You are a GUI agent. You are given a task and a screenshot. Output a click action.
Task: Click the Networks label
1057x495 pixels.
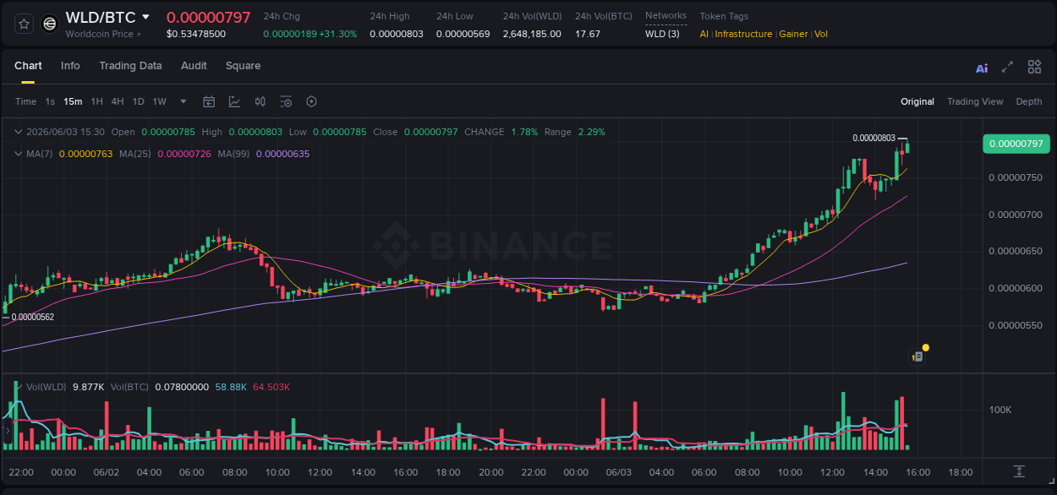(x=665, y=16)
